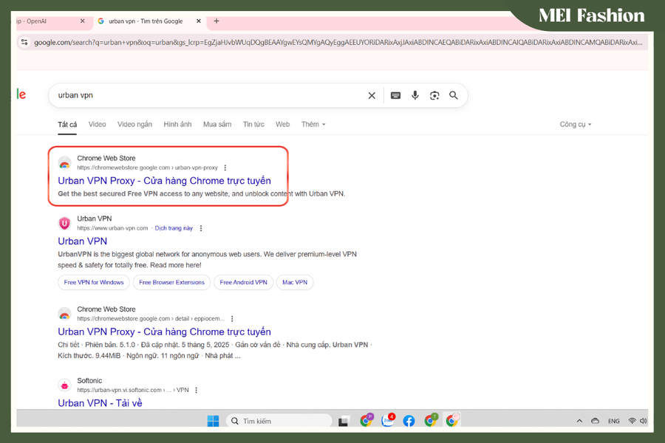665x443 pixels.
Task: Open 'Urban VPN Proxy' link above 'Get the best secured' snippet
Action: click(164, 181)
